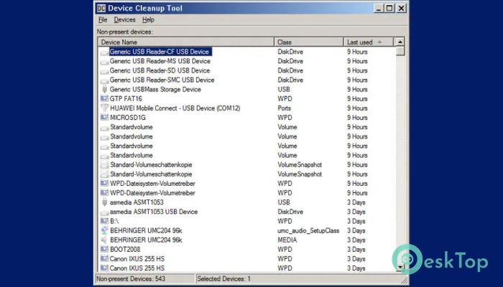Click the MICROSD1G device icon

point(105,118)
